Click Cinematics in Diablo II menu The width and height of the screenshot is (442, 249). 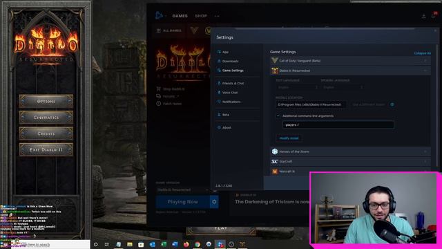tap(46, 117)
